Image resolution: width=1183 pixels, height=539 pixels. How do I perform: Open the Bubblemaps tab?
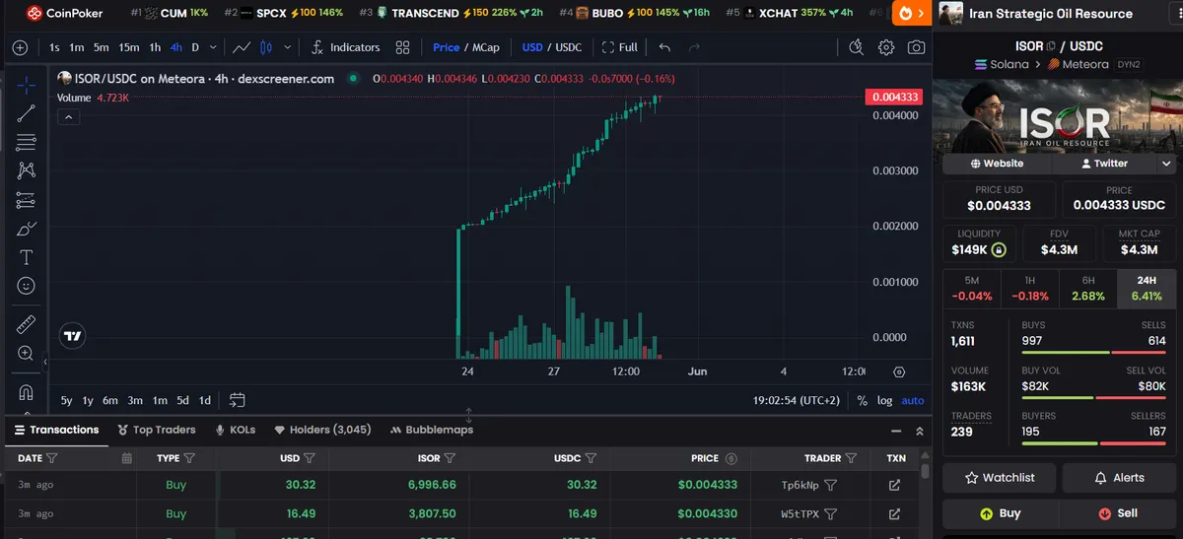[x=433, y=430]
